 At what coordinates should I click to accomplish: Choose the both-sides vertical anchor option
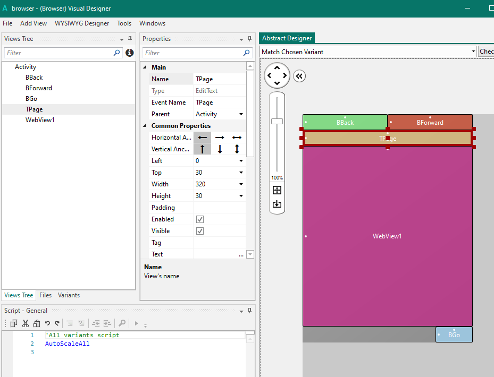point(237,149)
